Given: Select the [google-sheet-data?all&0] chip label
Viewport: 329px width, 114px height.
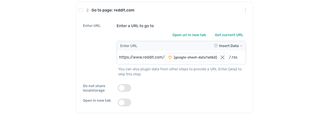Looking at the screenshot, I should [195, 57].
